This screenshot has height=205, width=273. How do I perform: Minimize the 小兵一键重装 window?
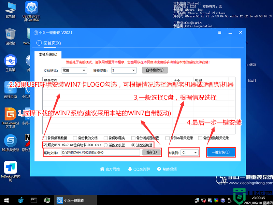click(230, 32)
